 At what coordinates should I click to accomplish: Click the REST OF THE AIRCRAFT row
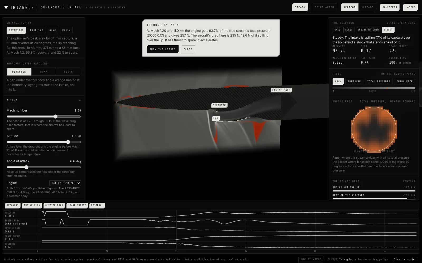click(x=374, y=196)
